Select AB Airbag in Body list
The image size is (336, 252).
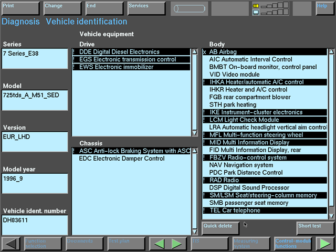pyautogui.click(x=265, y=52)
